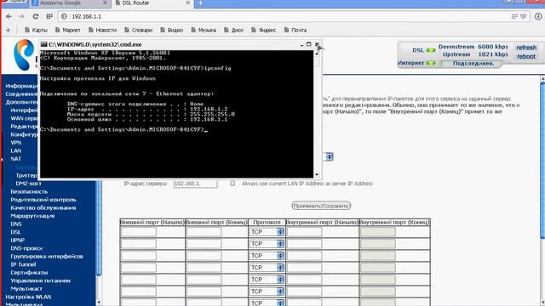Click the server IP address field
This screenshot has width=545, height=306.
tap(195, 184)
